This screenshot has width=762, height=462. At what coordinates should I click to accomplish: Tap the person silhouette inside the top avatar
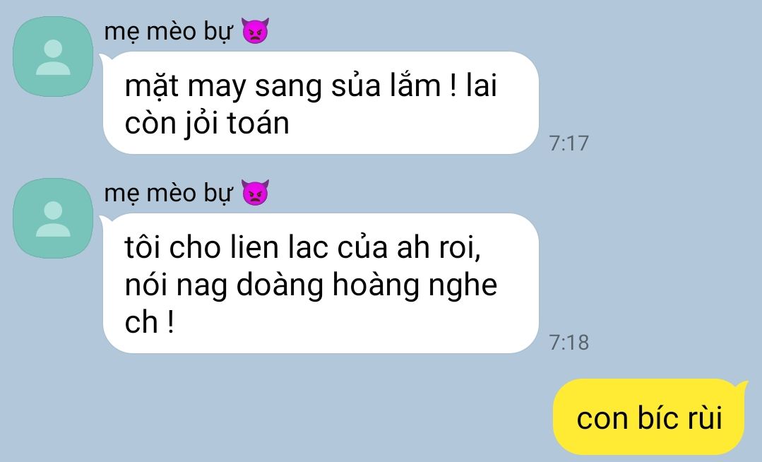pyautogui.click(x=53, y=57)
